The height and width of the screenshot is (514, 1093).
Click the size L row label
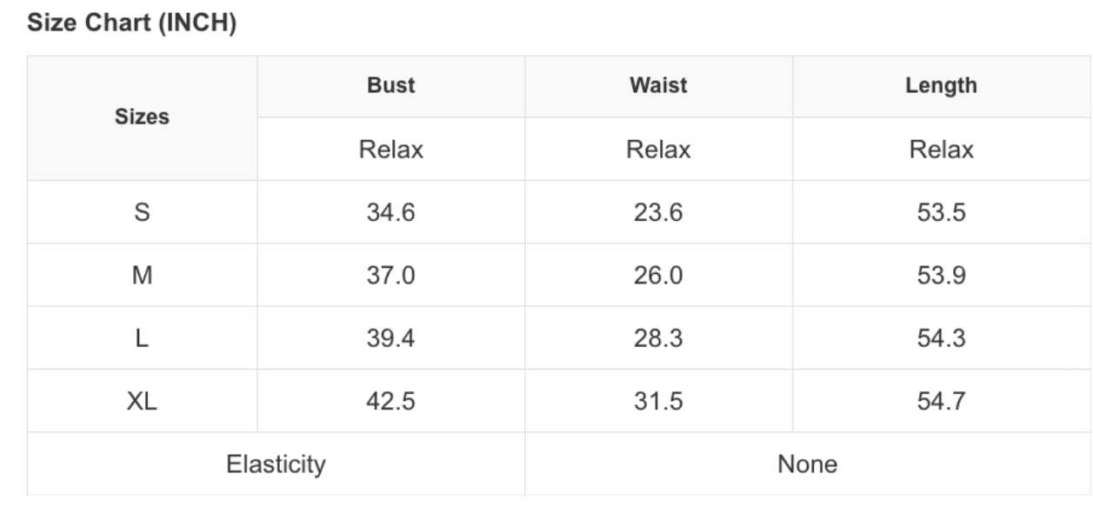[142, 338]
